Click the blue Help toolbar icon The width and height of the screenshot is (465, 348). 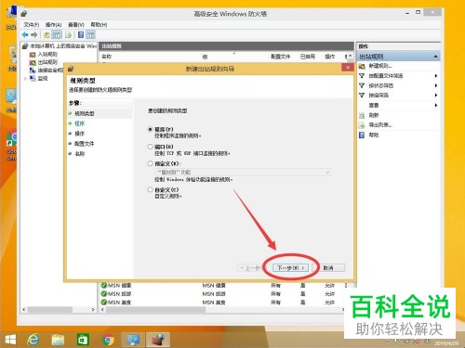[81, 35]
